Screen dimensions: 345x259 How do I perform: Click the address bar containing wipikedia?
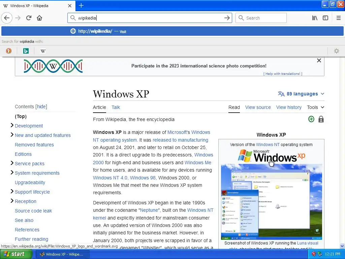pyautogui.click(x=150, y=18)
